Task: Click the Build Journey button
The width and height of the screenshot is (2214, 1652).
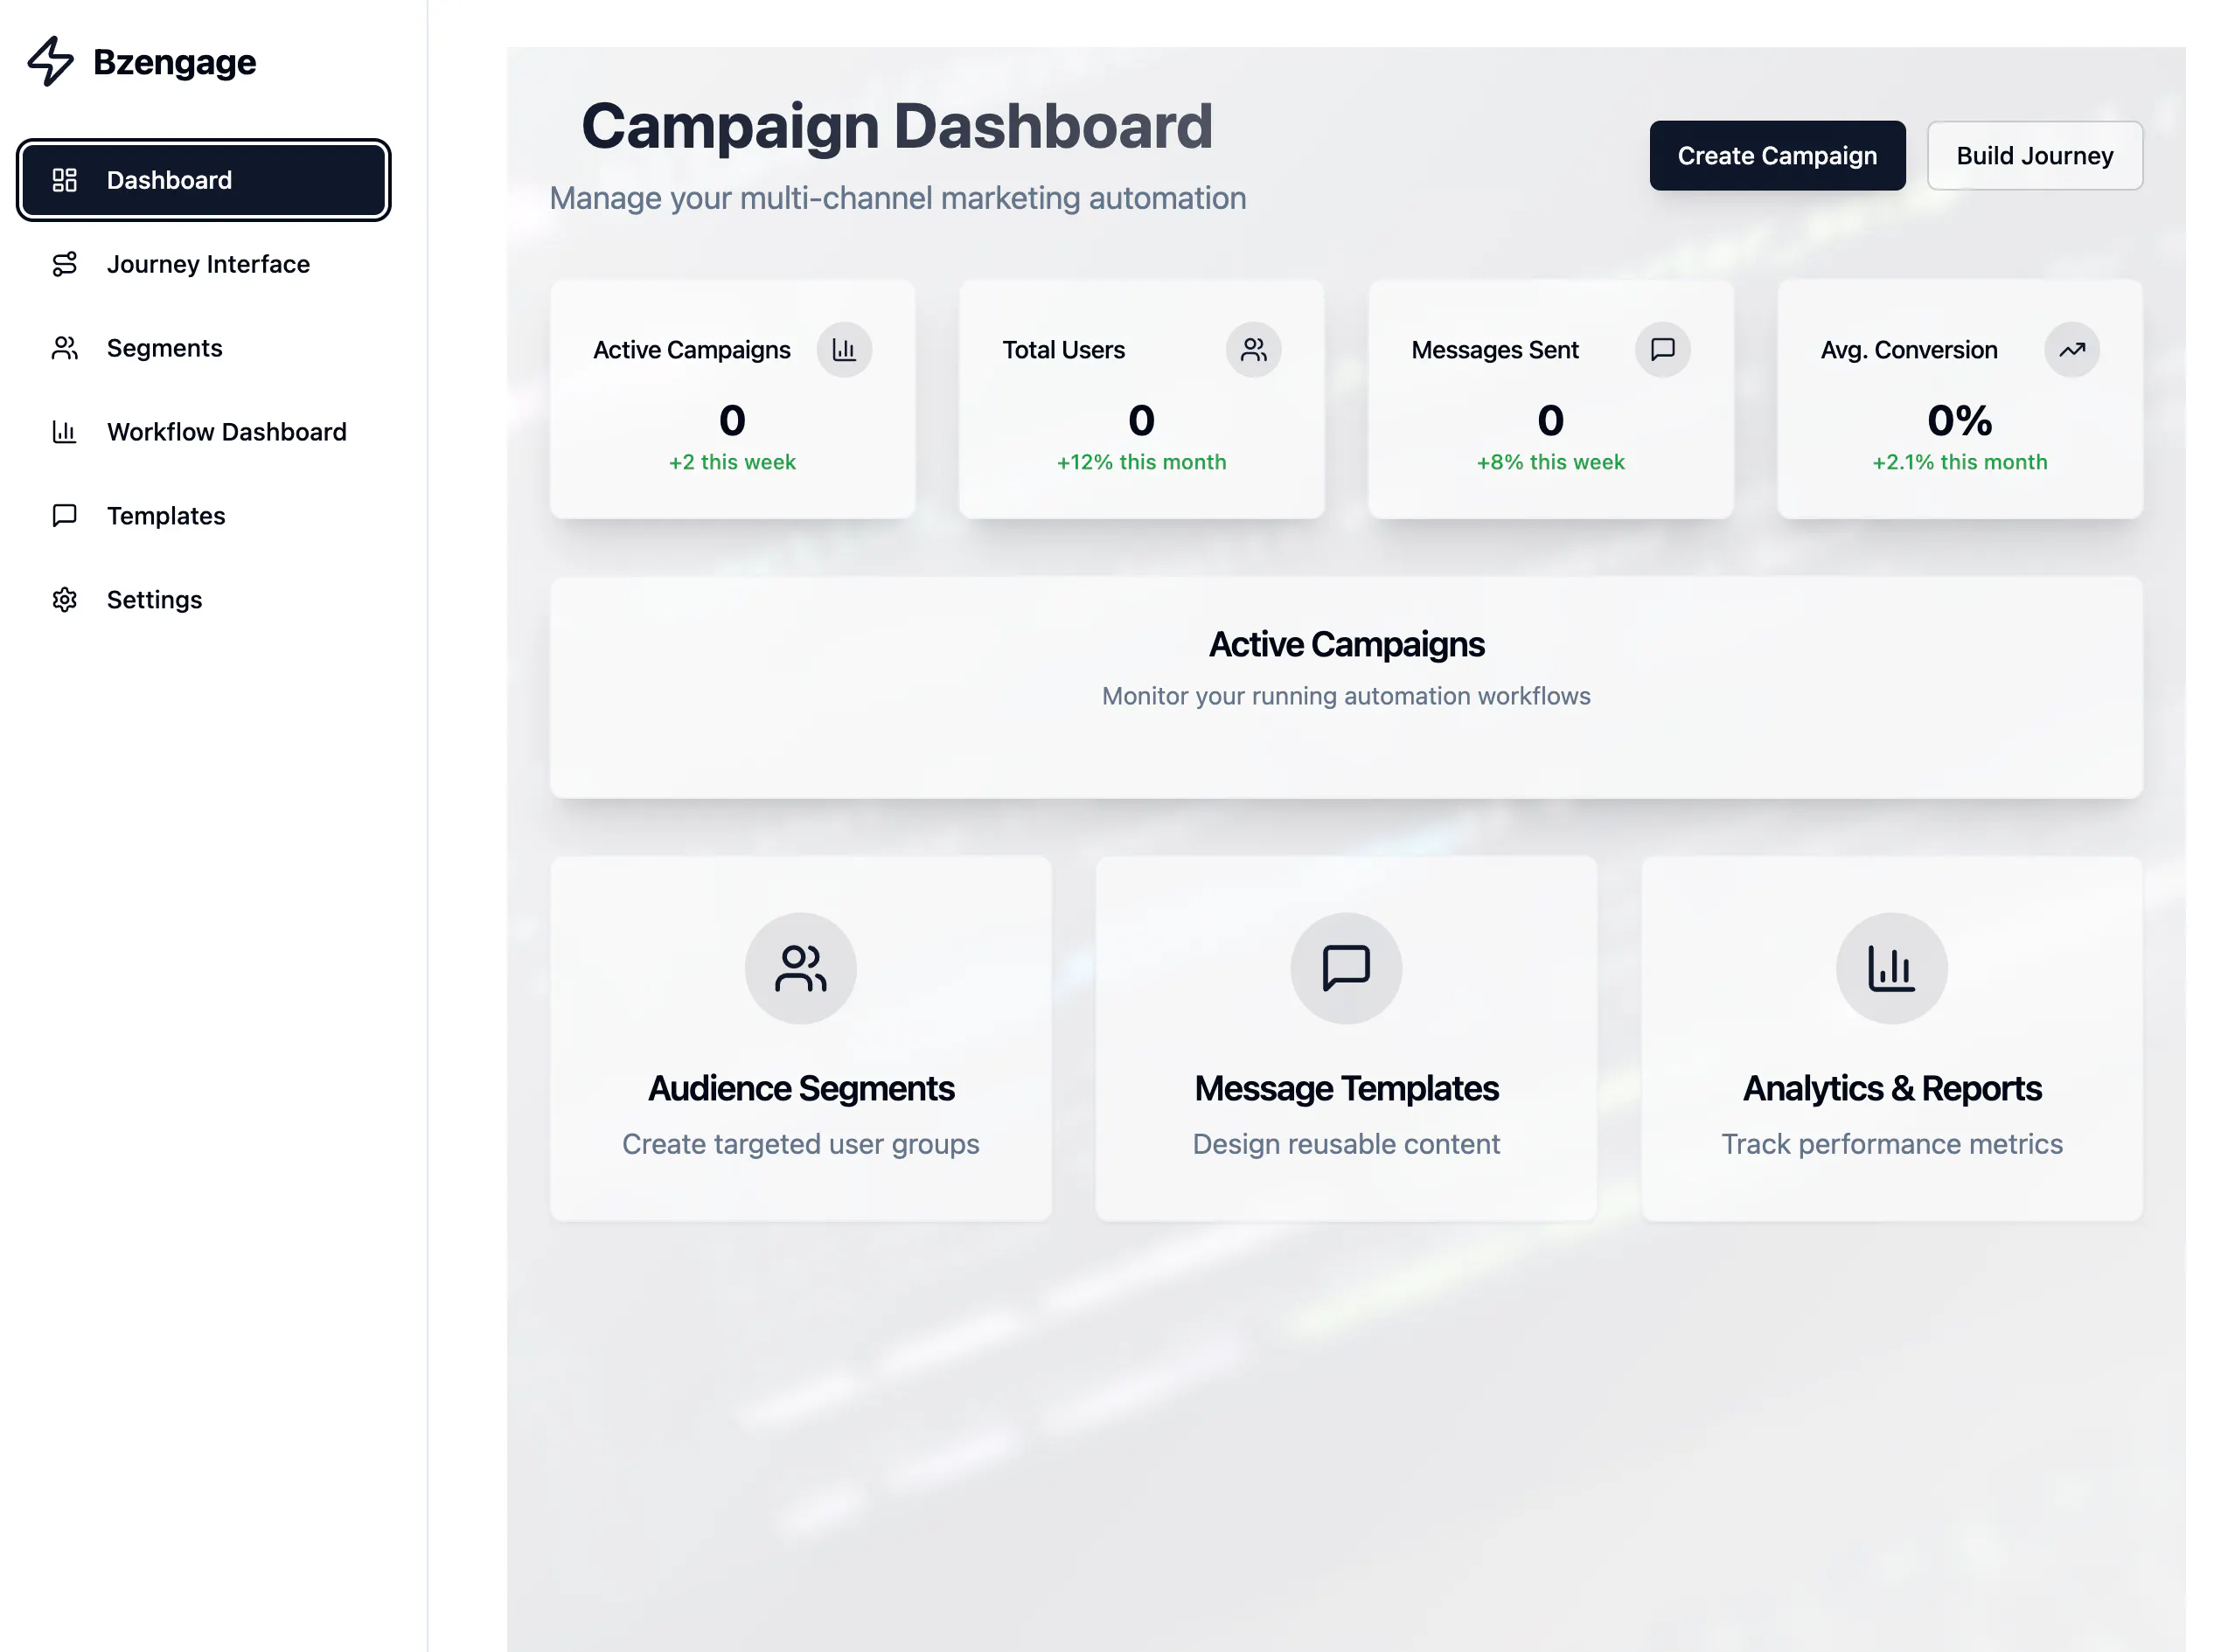Action: [x=2034, y=156]
